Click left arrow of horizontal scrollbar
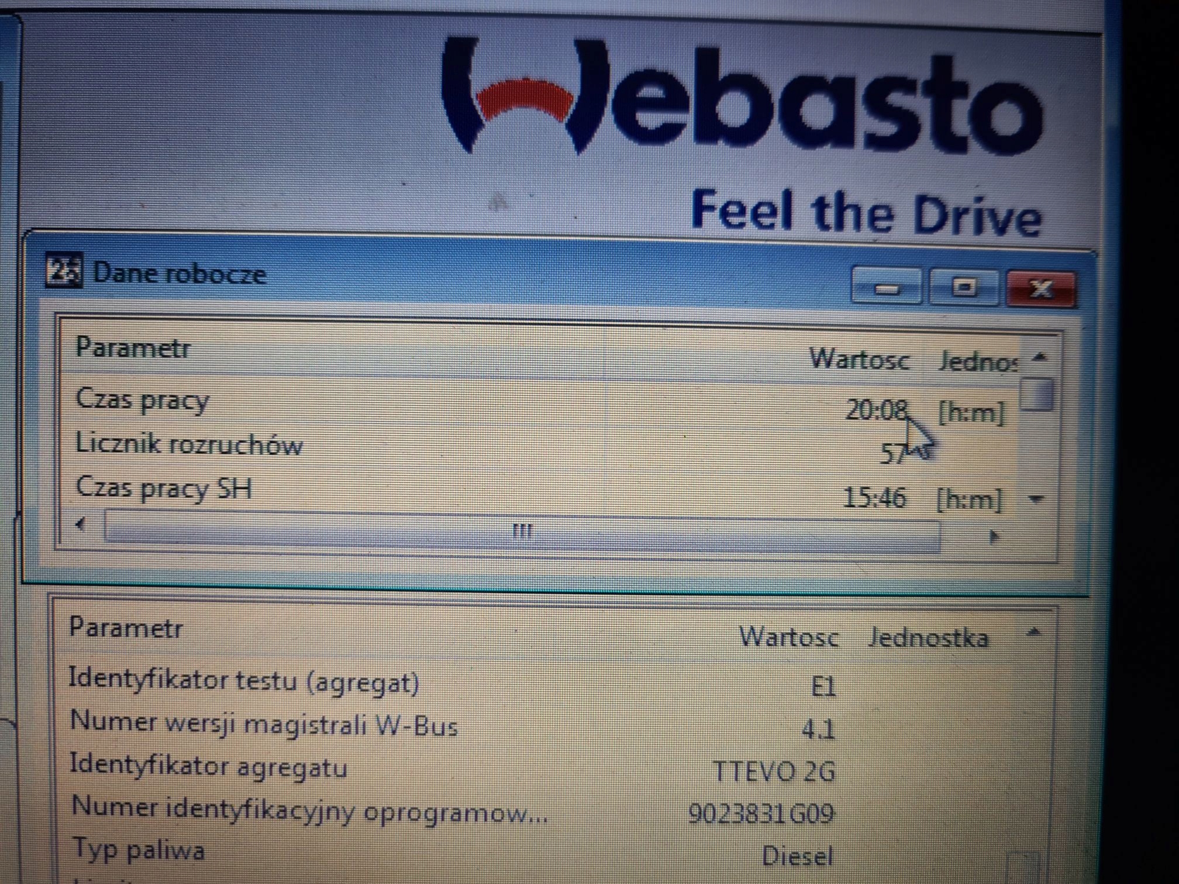This screenshot has height=884, width=1179. tap(81, 524)
